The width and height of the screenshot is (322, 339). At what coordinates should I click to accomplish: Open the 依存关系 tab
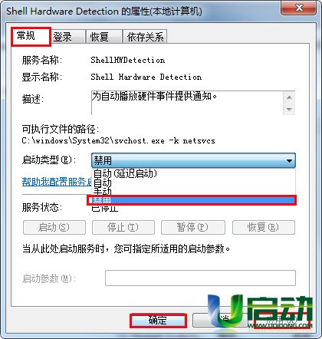coord(145,37)
